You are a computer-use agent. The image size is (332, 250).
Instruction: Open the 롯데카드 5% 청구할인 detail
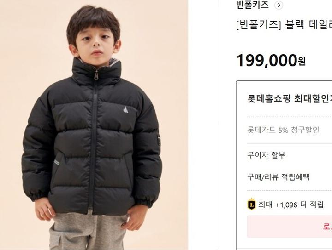(283, 130)
